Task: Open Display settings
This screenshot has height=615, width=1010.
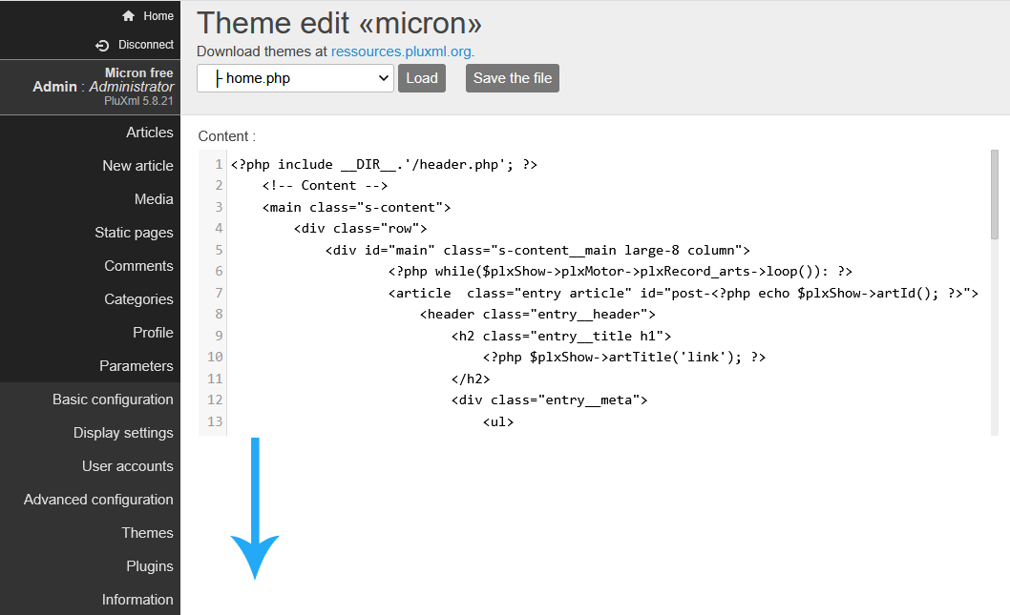Action: pos(123,433)
